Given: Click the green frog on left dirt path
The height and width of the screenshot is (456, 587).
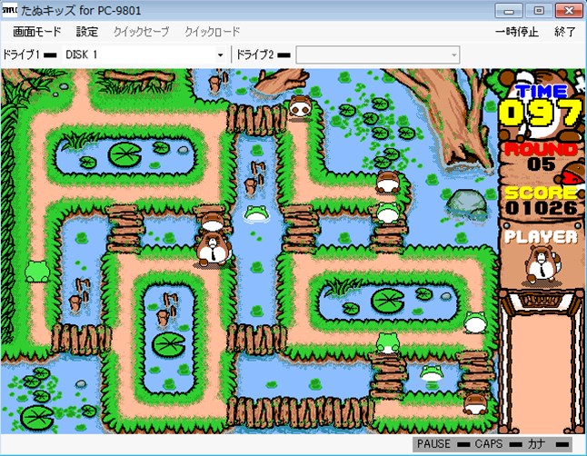Looking at the screenshot, I should 36,272.
